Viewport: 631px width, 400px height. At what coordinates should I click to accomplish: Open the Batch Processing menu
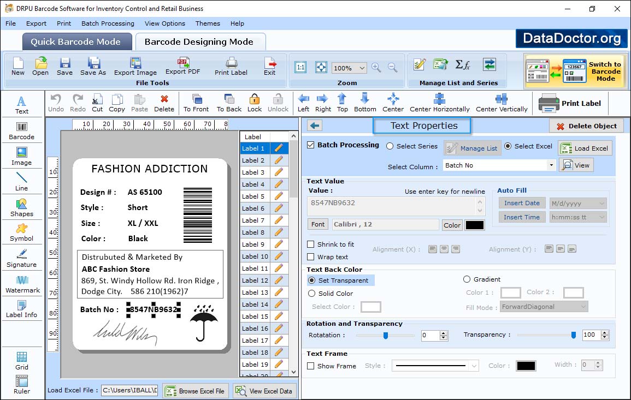(108, 23)
